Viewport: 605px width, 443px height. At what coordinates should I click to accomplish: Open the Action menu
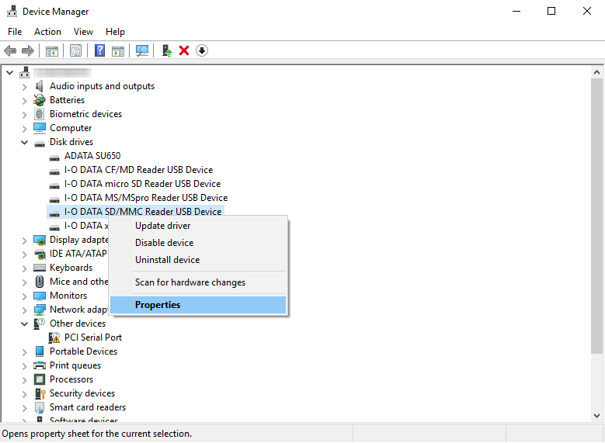click(x=47, y=32)
